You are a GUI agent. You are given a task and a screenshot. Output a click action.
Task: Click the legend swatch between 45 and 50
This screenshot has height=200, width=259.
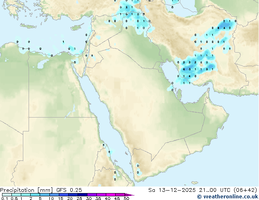click(120, 195)
